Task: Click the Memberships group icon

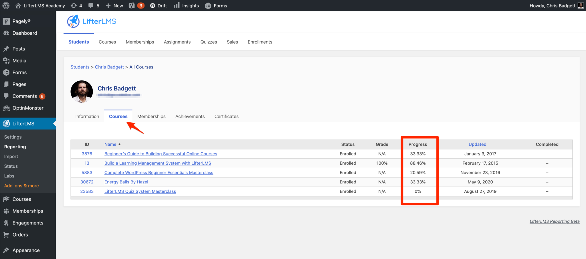Action: pos(6,211)
